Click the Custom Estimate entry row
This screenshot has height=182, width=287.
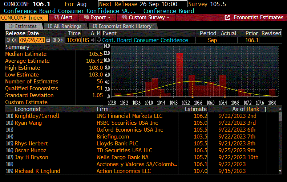pyautogui.click(x=54, y=102)
